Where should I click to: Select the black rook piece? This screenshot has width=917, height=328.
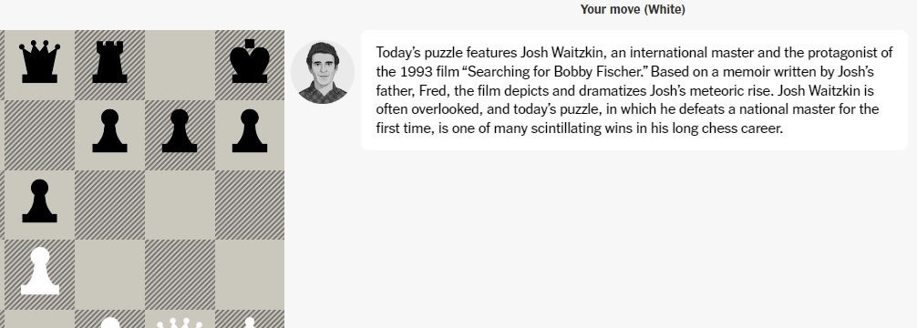tap(109, 62)
